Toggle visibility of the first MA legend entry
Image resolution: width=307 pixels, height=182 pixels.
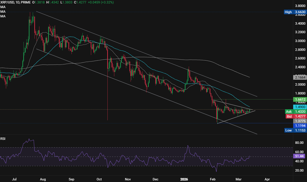pos(2,7)
